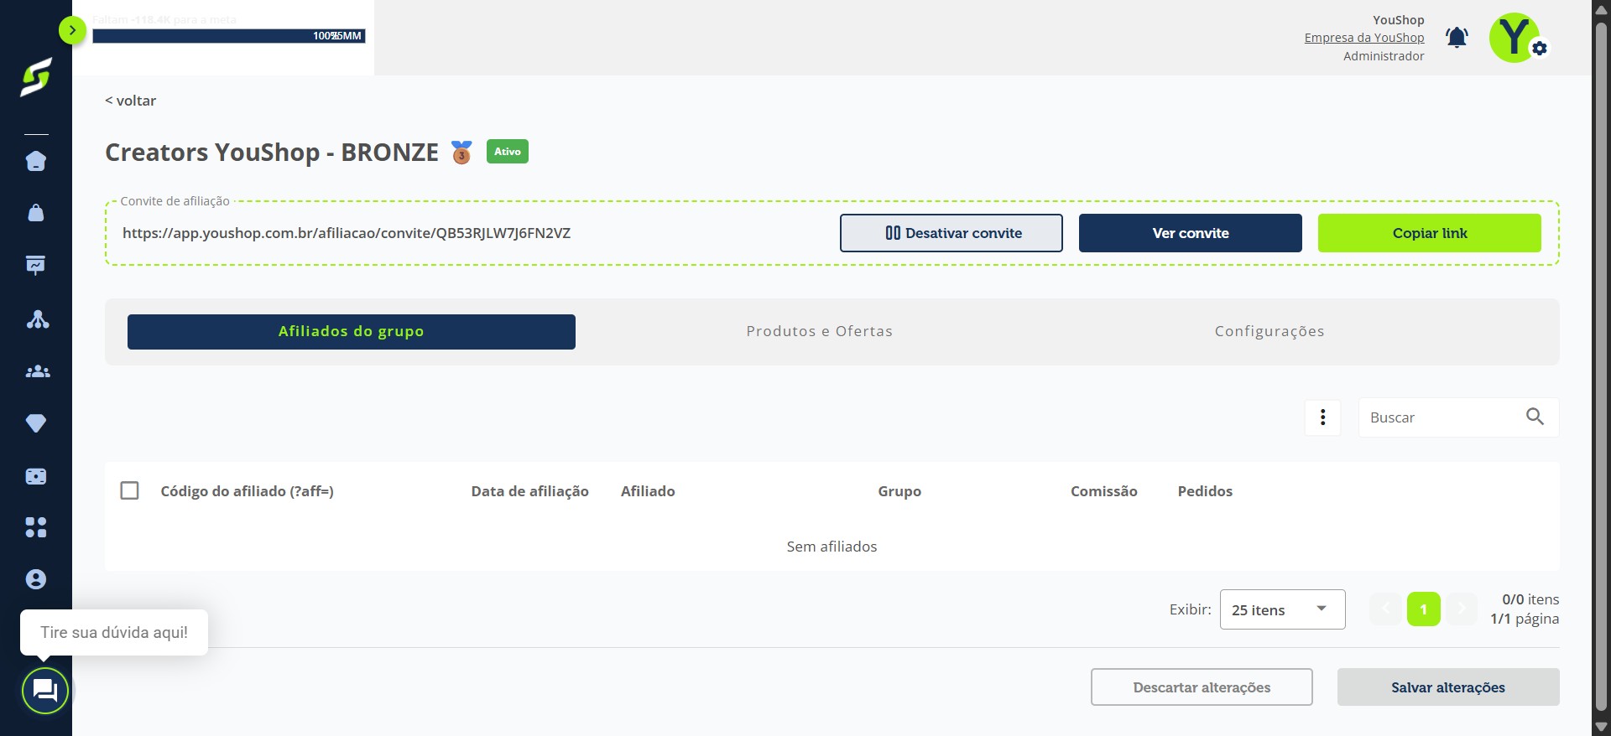Click the green Y profile avatar
Viewport: 1611px width, 736px height.
[x=1514, y=38]
